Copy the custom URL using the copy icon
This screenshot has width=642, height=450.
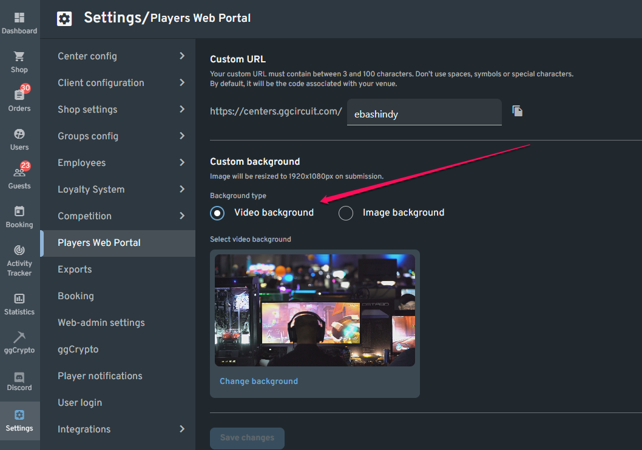pyautogui.click(x=517, y=111)
